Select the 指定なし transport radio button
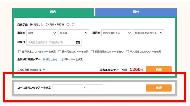This screenshot has height=106, width=190. coord(31,25)
